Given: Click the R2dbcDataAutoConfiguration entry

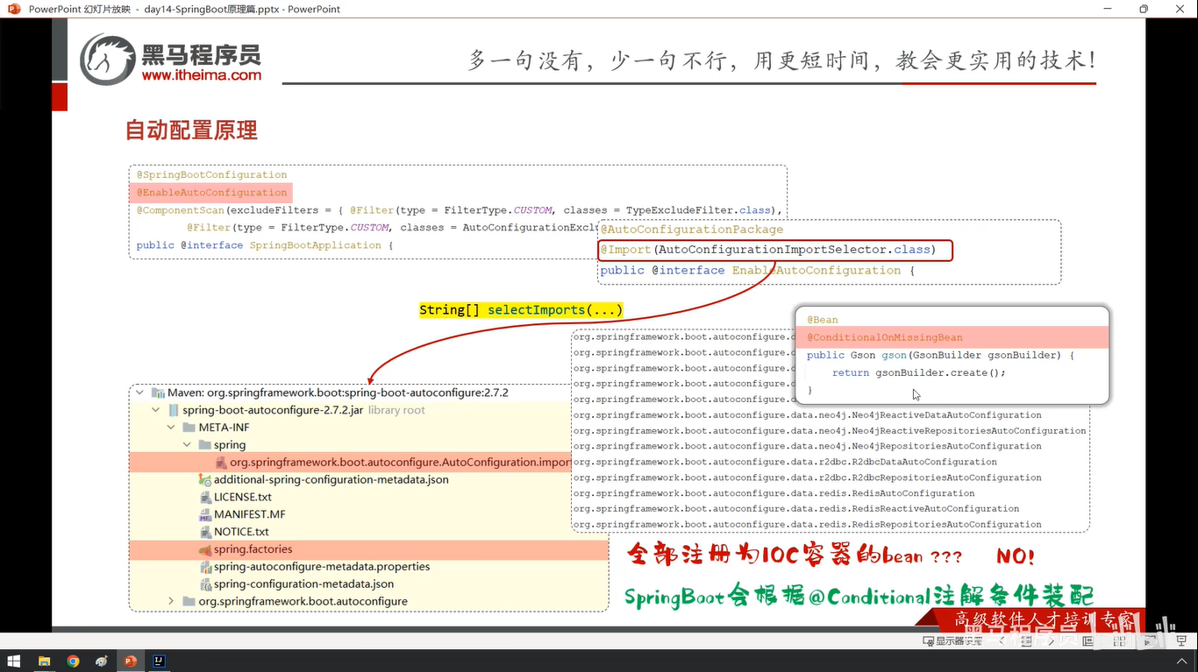Looking at the screenshot, I should click(785, 462).
